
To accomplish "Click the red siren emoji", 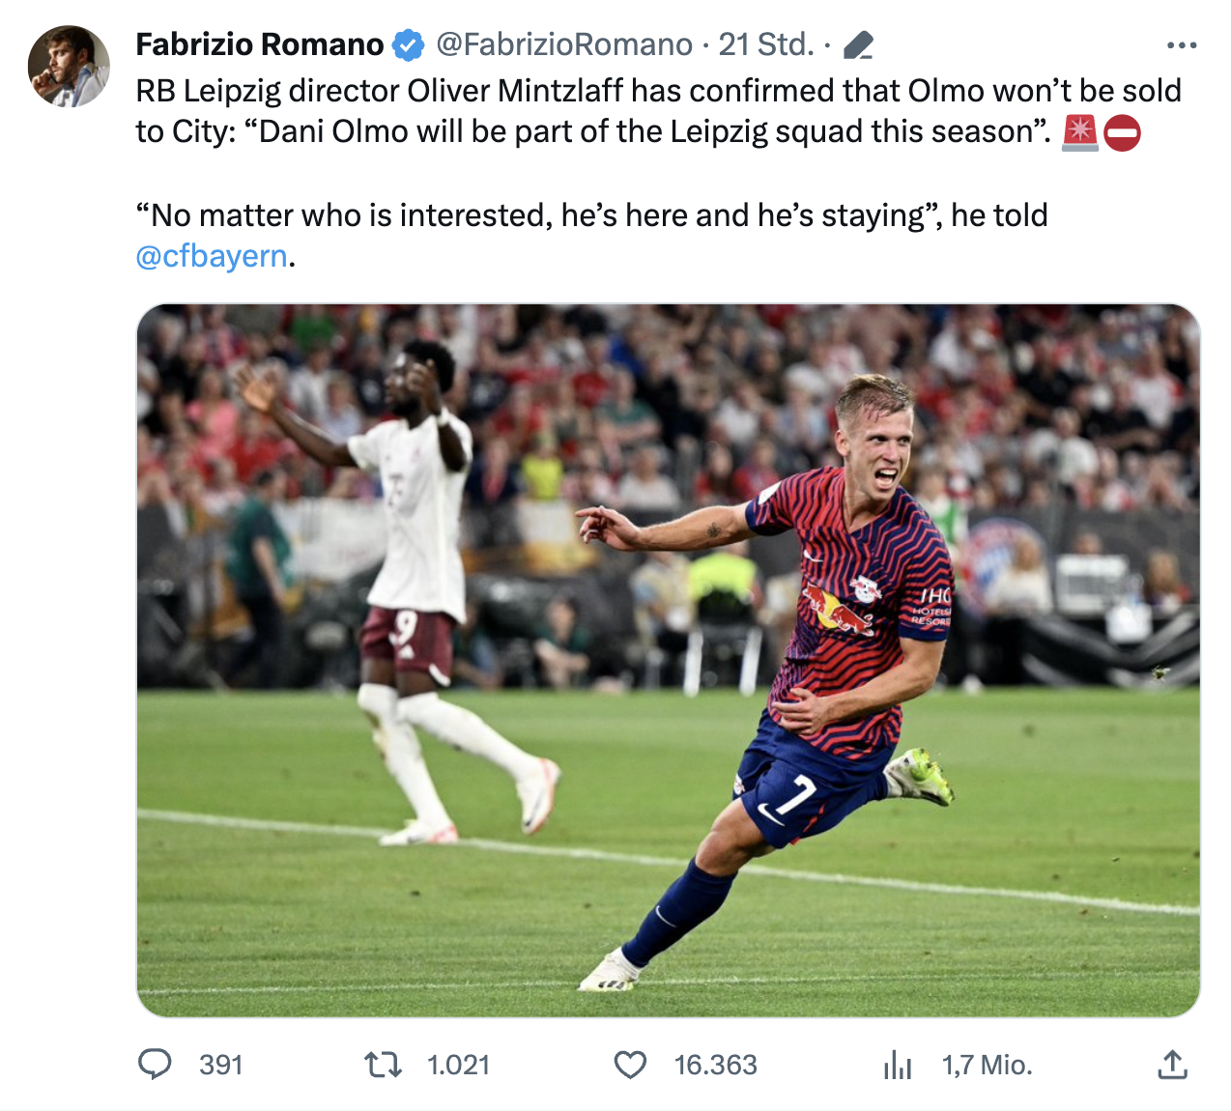I will (1080, 132).
